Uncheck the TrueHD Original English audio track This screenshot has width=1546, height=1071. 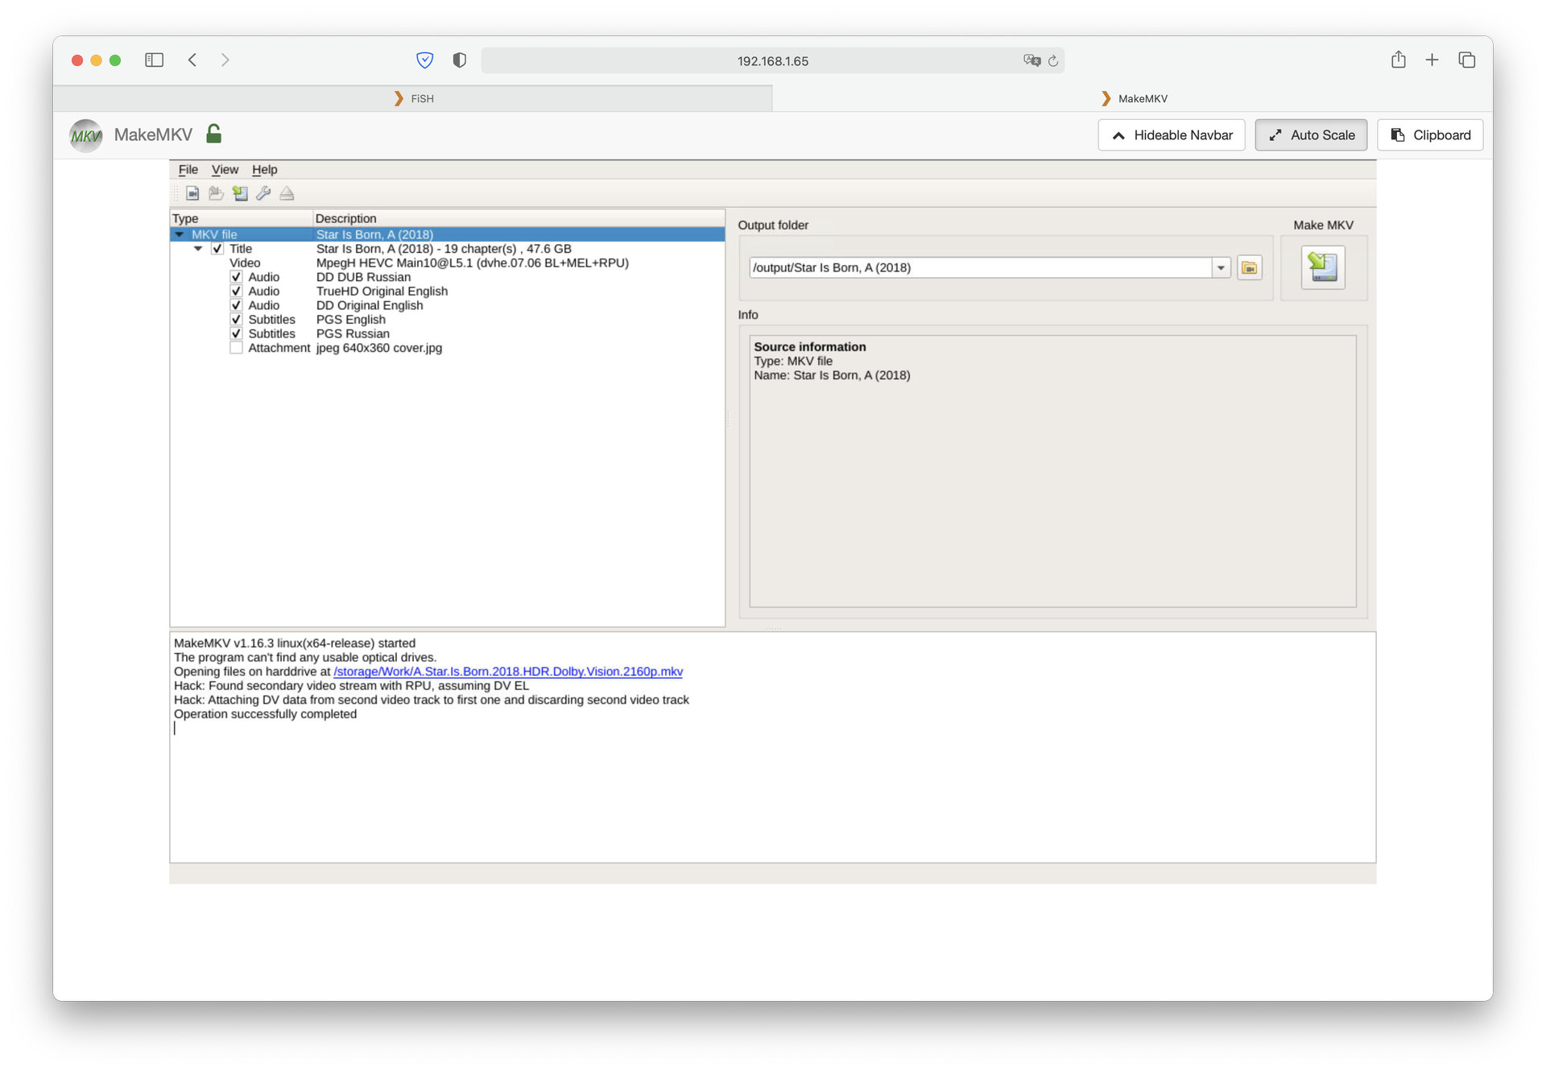236,292
